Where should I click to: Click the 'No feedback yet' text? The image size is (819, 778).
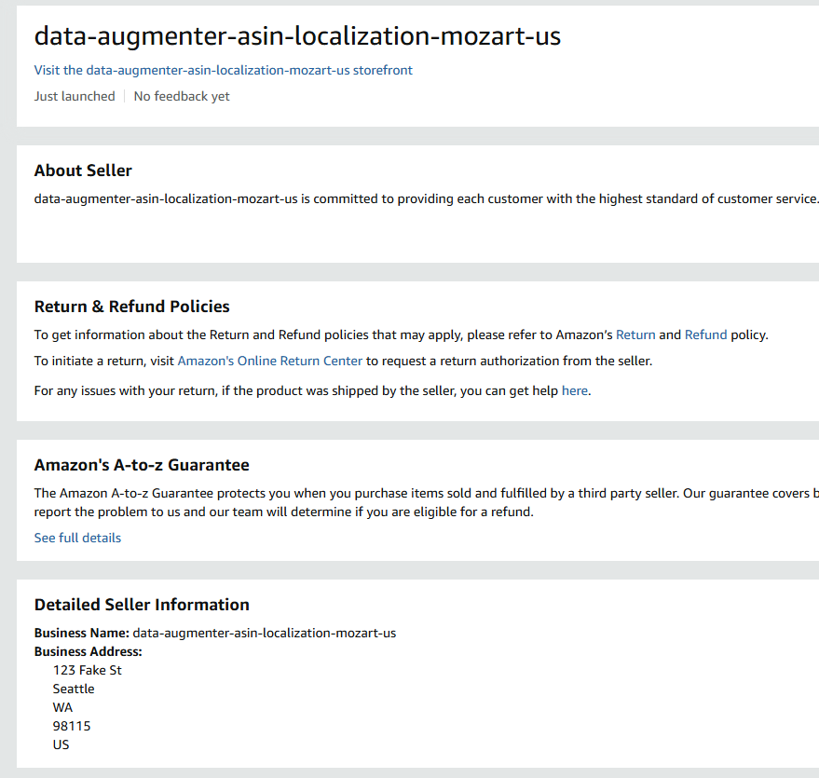pos(182,96)
